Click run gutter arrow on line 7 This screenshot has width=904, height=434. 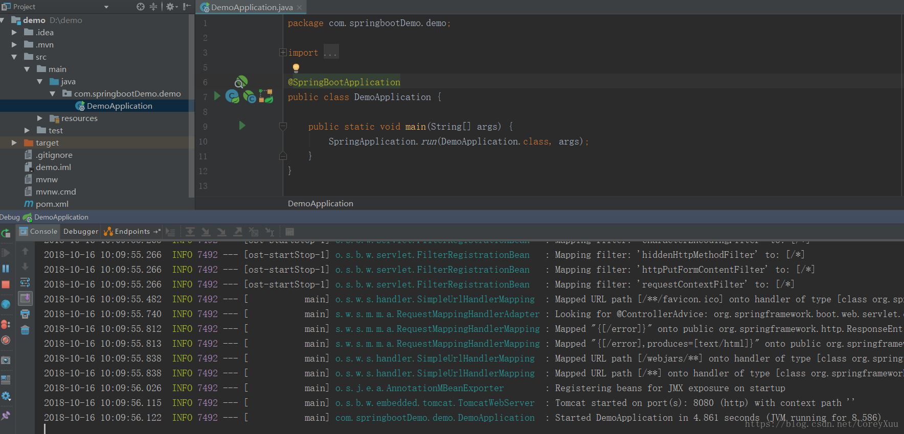pyautogui.click(x=217, y=96)
